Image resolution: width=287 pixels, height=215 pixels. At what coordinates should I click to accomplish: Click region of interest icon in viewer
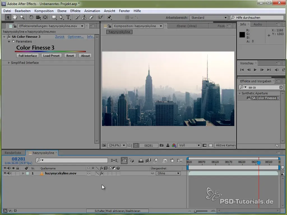[205, 145]
